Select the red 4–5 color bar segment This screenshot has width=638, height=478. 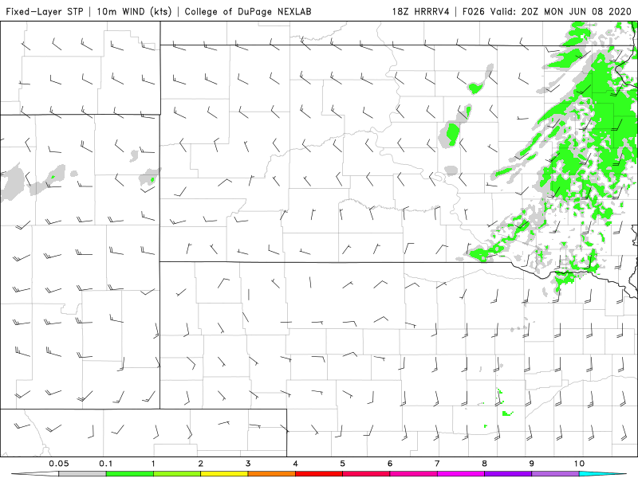click(x=318, y=474)
